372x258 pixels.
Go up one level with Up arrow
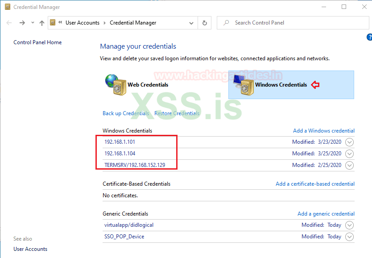[x=42, y=23]
